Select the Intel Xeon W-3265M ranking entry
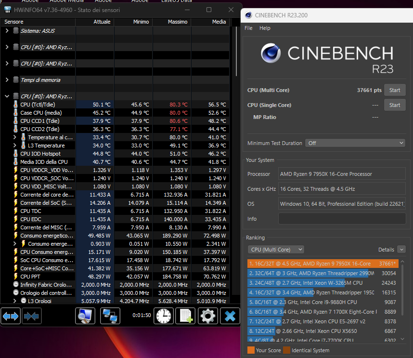413x358 pixels. point(323,283)
